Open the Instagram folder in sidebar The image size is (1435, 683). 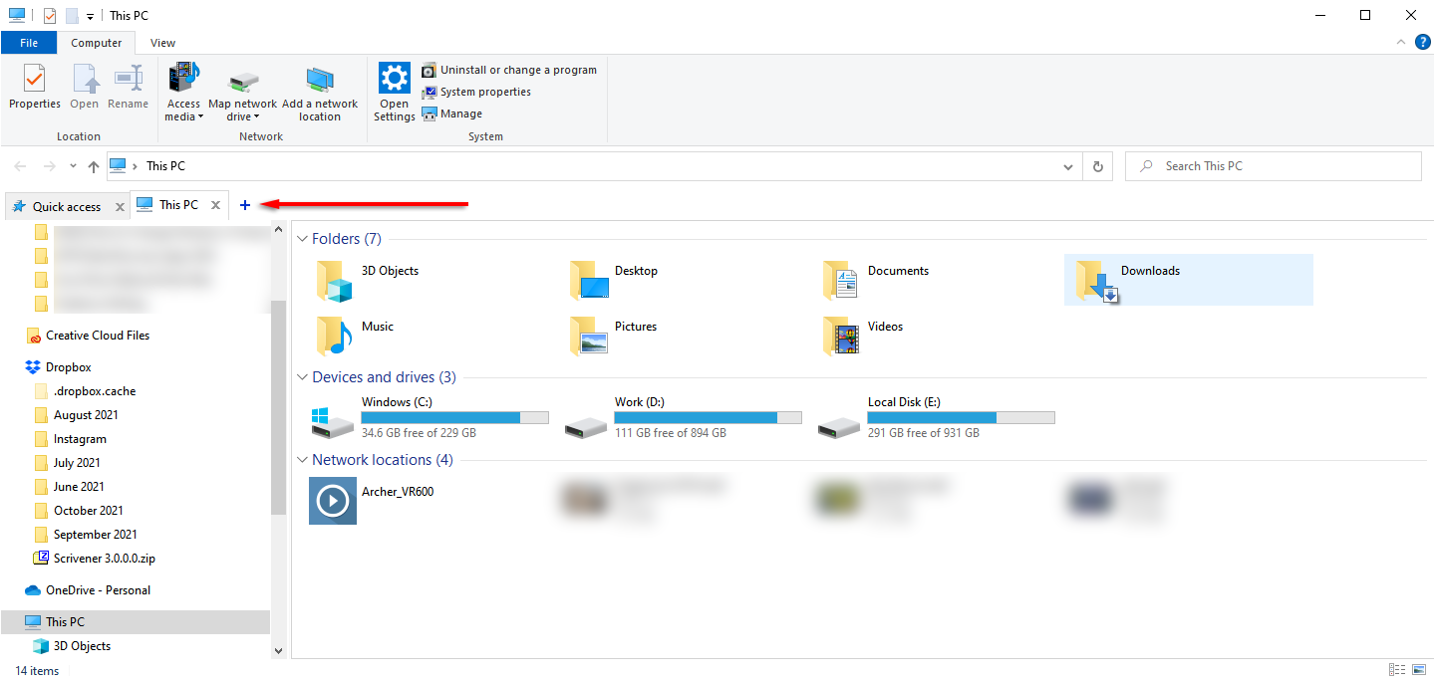click(x=80, y=439)
